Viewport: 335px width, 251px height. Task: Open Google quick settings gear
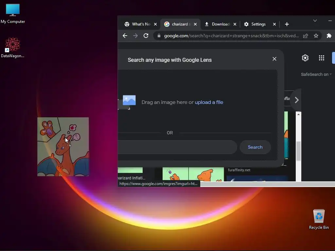[305, 58]
